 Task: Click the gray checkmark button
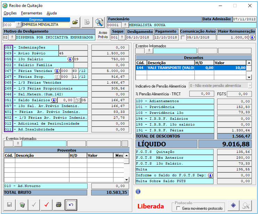34,205
